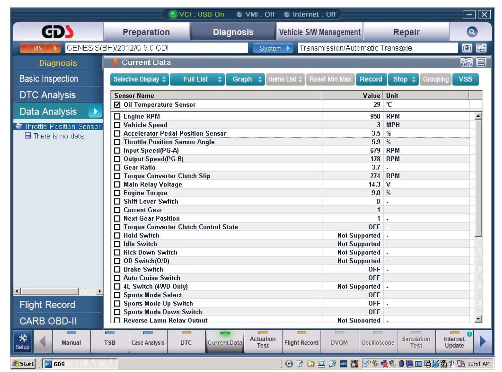Click the camera screenshot icon
This screenshot has height=372, width=502.
tap(467, 48)
